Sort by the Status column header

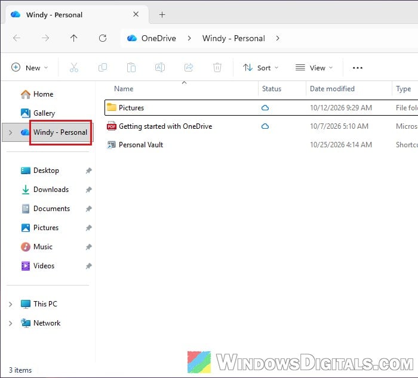pyautogui.click(x=271, y=89)
